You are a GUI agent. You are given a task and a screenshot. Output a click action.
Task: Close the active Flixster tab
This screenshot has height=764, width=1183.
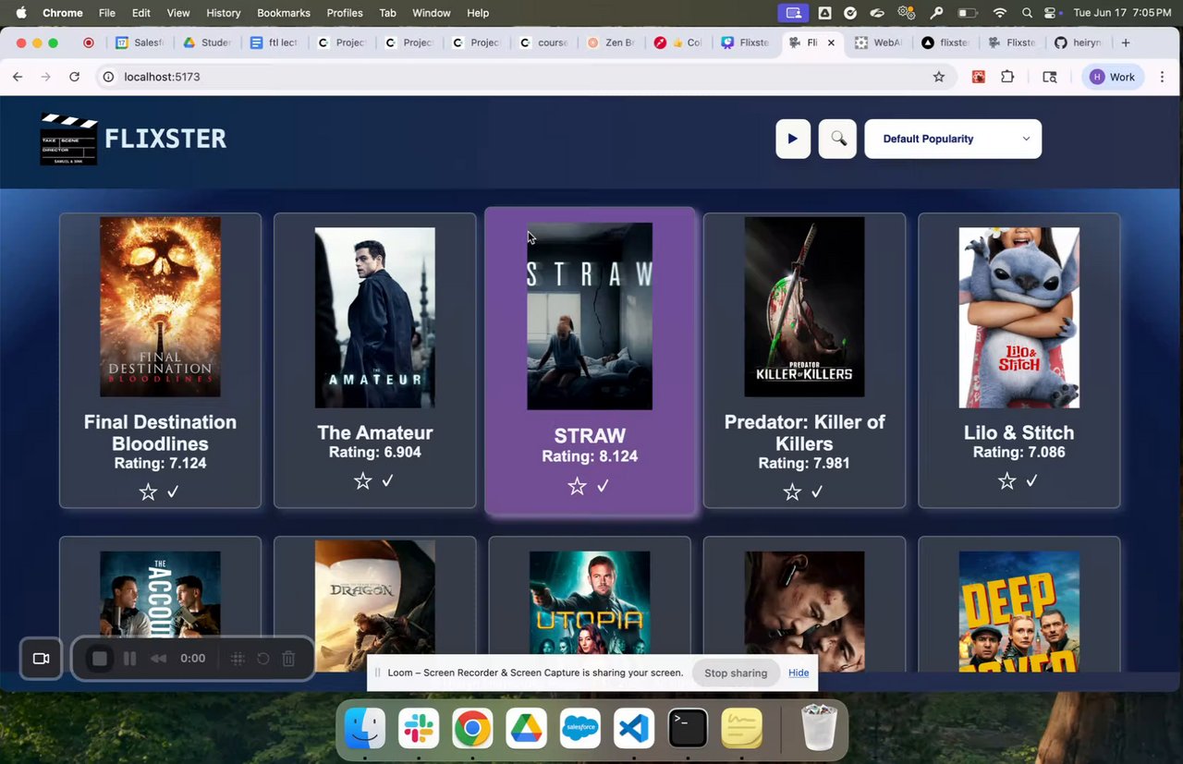point(831,42)
